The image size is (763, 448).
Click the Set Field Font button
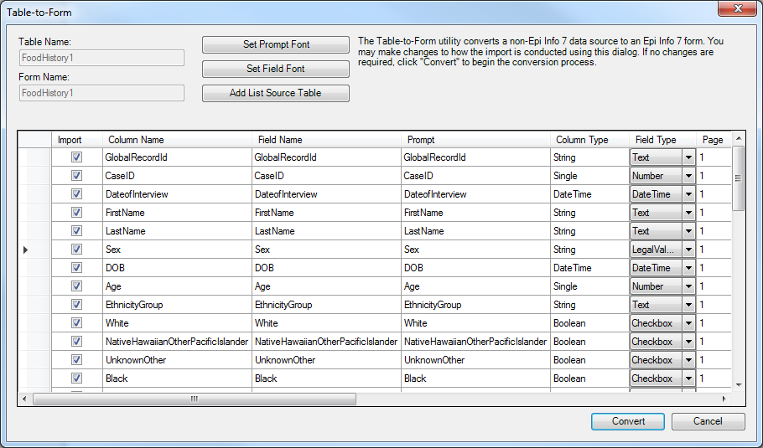[x=275, y=69]
